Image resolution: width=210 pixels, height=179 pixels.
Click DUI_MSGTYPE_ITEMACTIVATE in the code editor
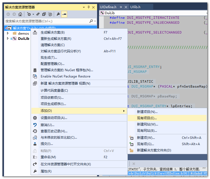[x=153, y=18]
